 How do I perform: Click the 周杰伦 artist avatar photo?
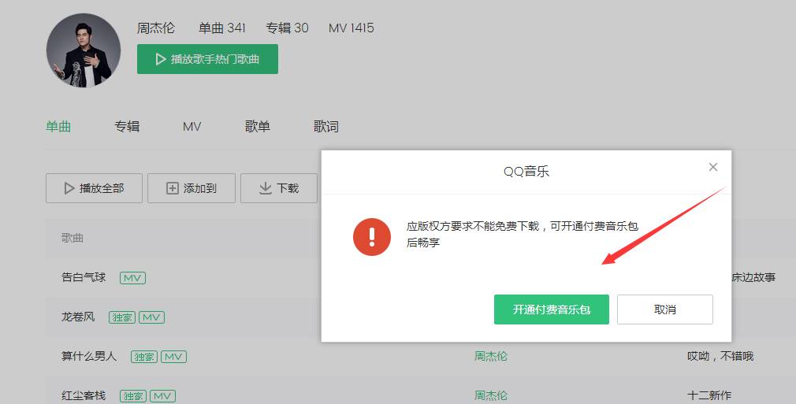pyautogui.click(x=84, y=50)
